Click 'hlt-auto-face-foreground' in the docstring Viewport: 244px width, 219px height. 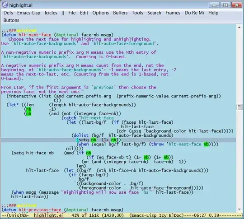124,43
